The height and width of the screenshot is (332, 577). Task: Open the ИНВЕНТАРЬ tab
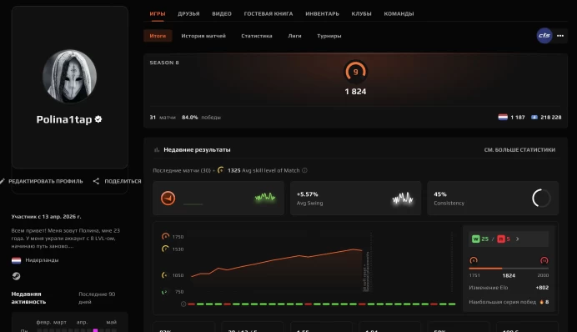[x=322, y=13]
